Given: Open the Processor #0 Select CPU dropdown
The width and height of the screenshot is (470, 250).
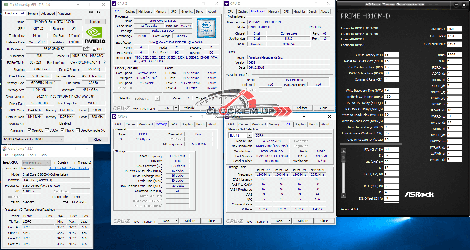Looking at the screenshot, I should pyautogui.click(x=37, y=163).
